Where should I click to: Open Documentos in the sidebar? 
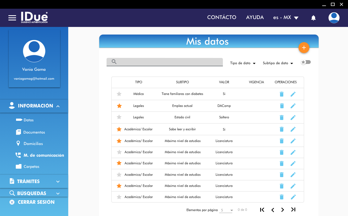click(x=34, y=132)
